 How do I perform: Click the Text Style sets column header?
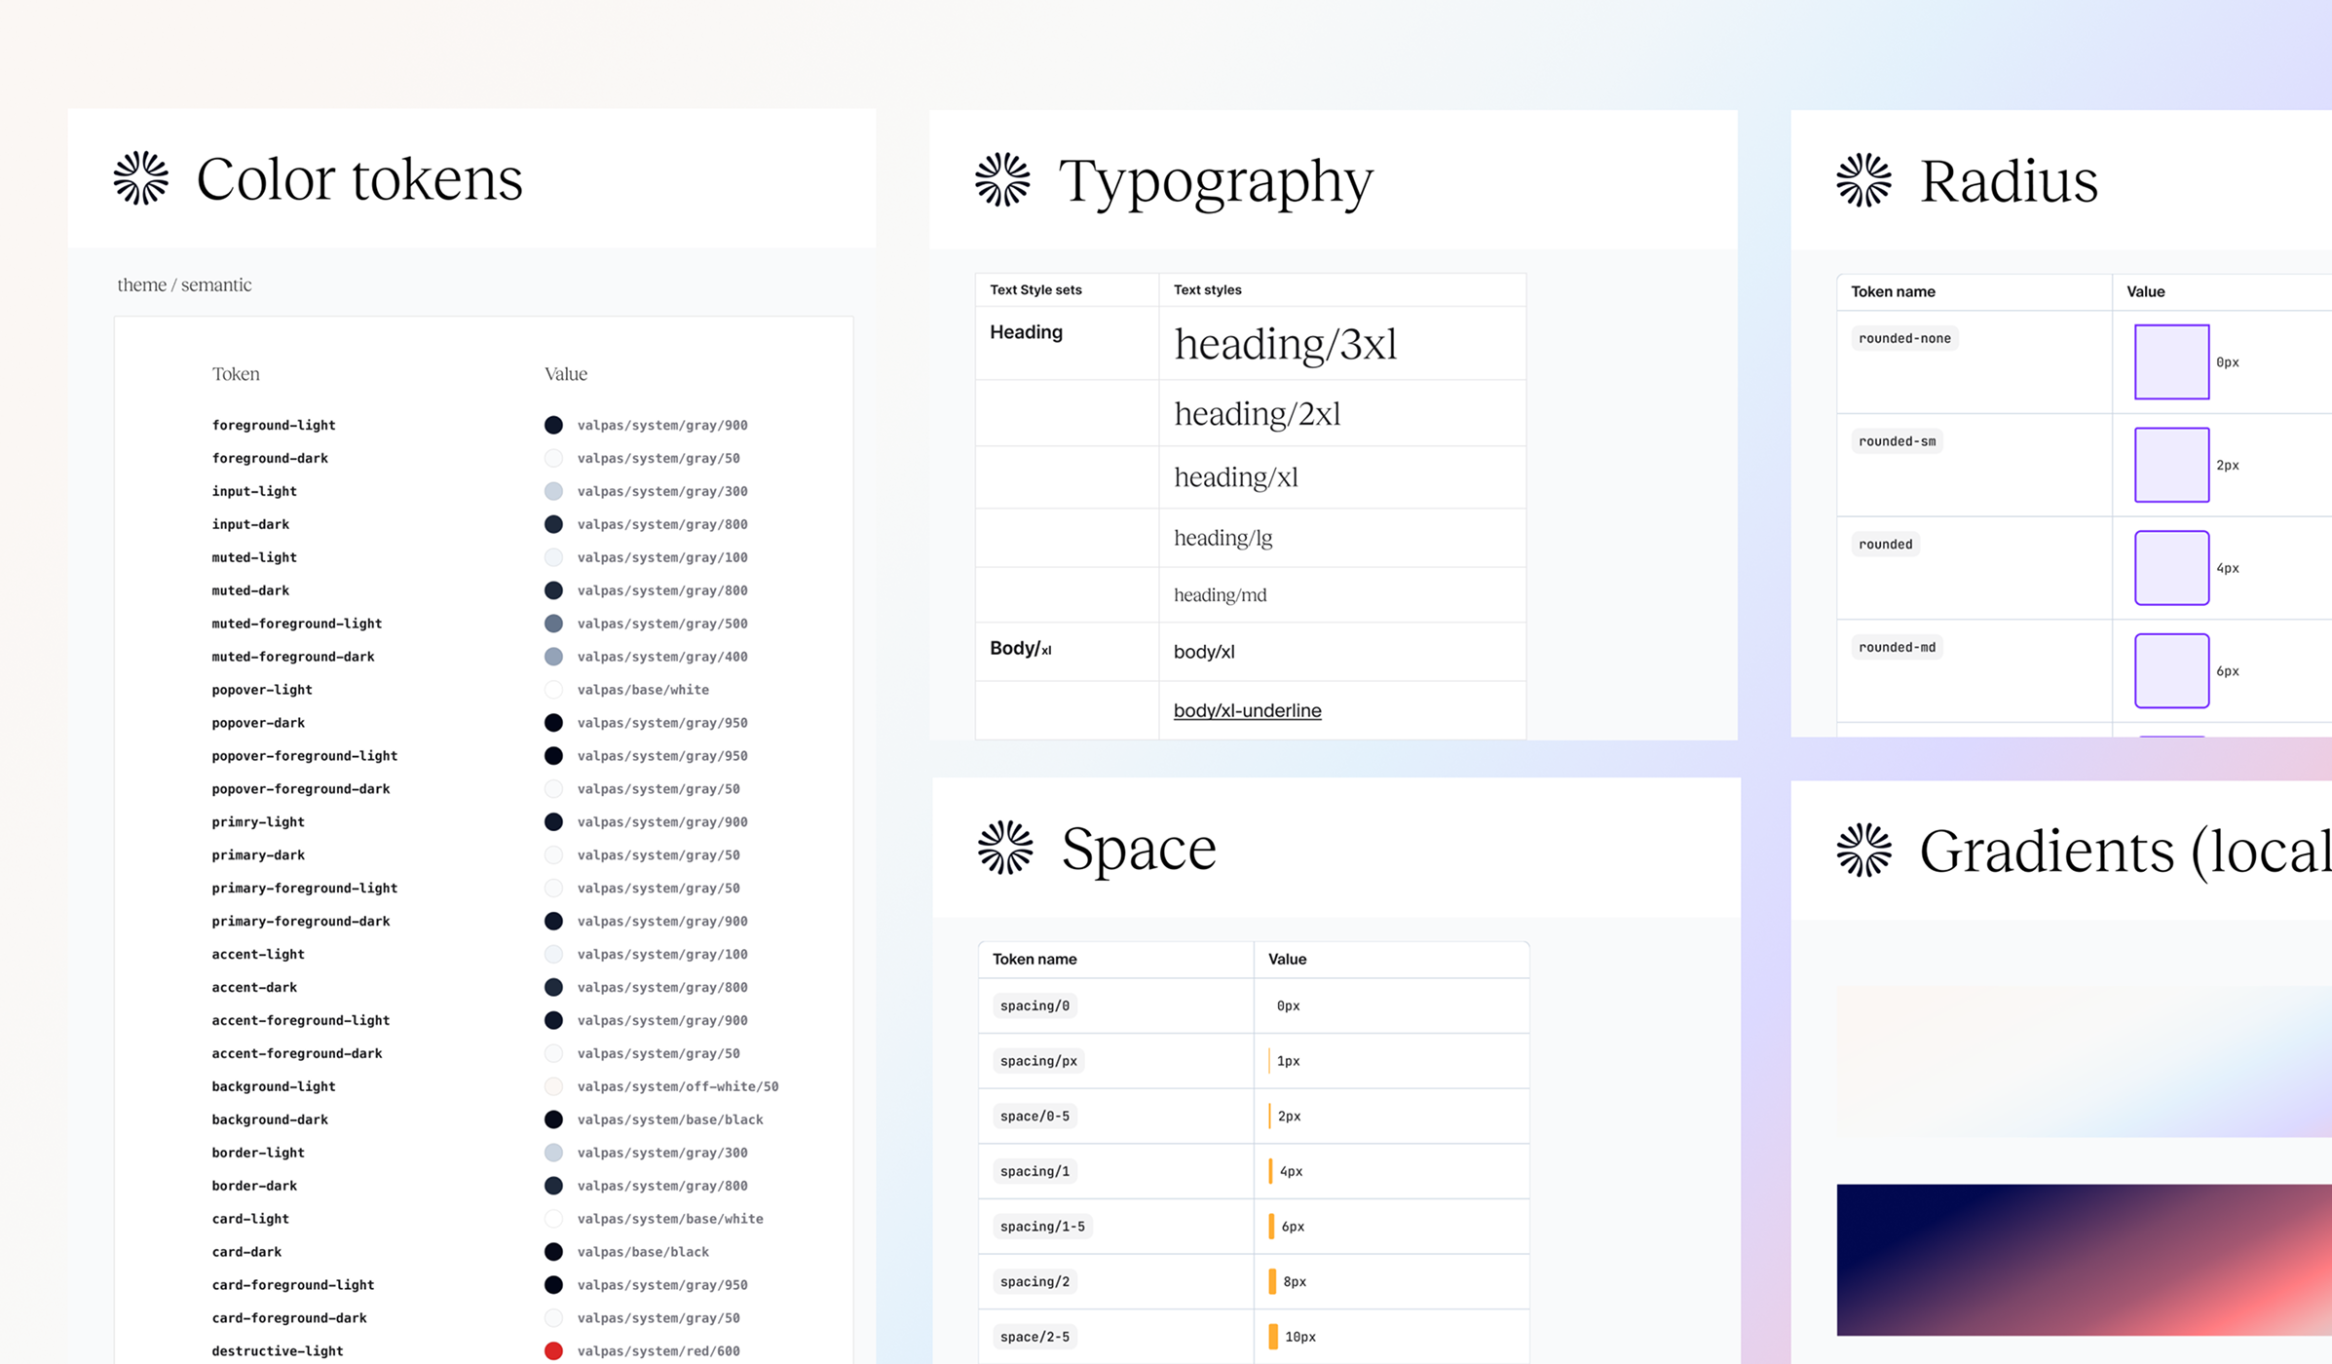pyautogui.click(x=1036, y=289)
